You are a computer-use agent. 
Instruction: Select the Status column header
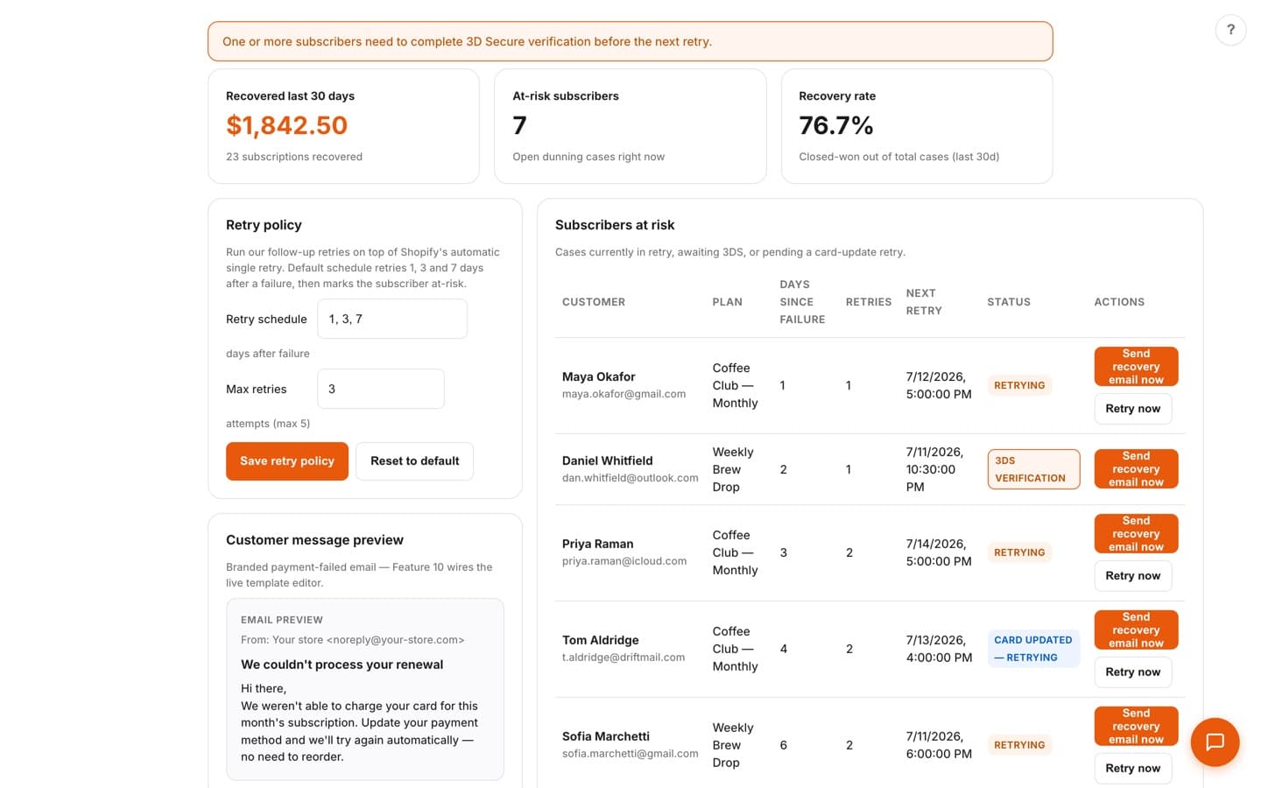[x=1009, y=302]
